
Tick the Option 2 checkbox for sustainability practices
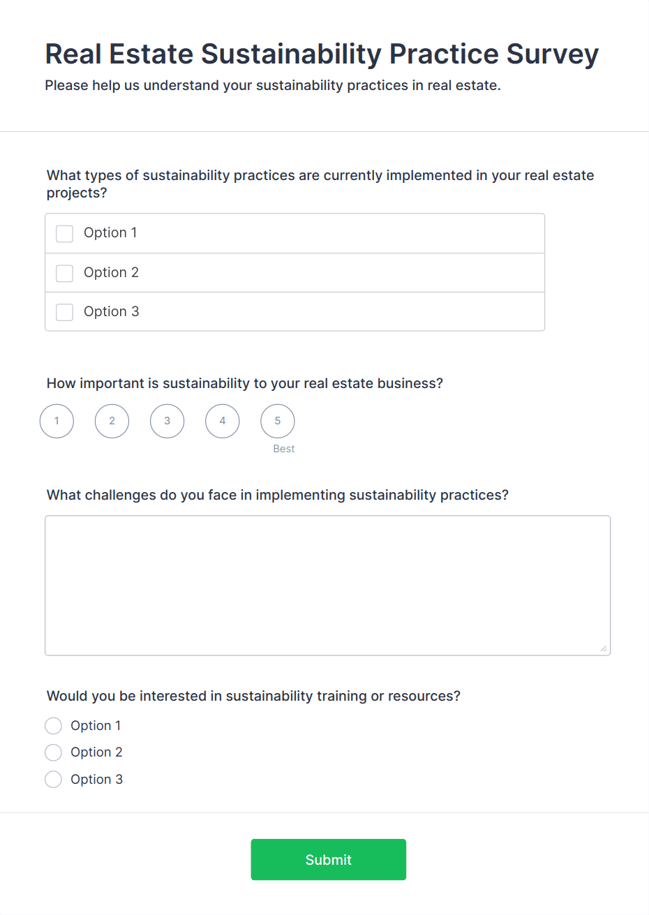(65, 273)
